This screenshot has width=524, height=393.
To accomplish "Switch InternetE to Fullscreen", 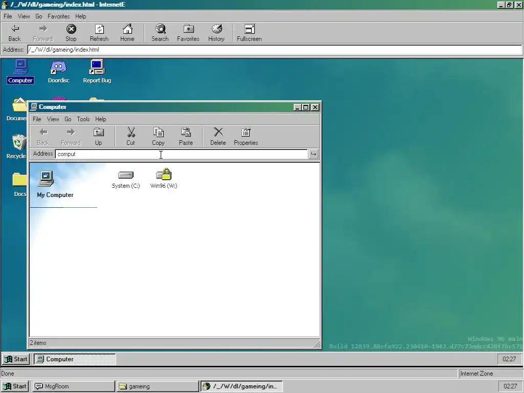I will click(x=249, y=33).
